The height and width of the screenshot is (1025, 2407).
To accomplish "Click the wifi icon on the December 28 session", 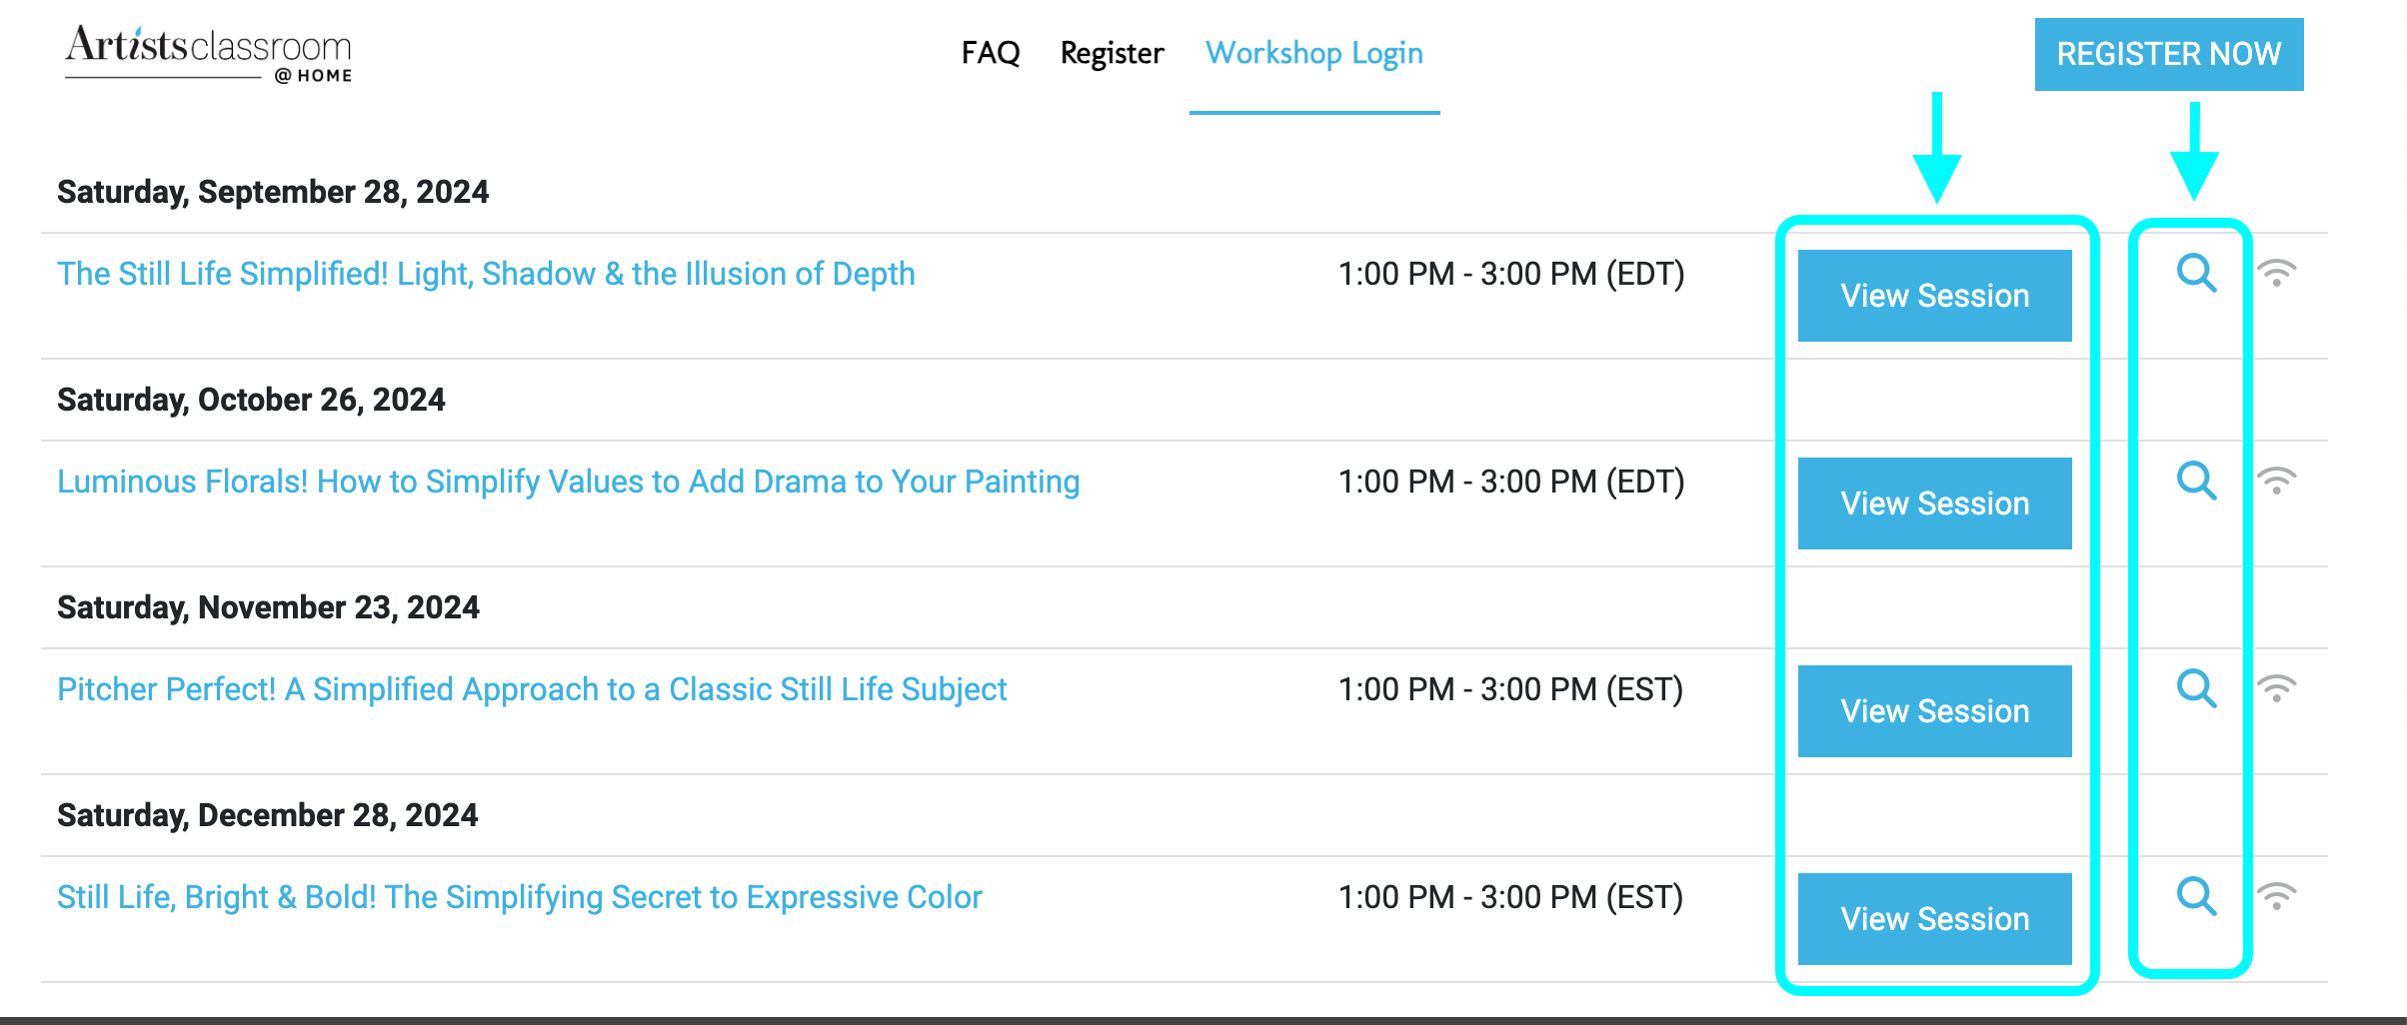I will (2276, 896).
